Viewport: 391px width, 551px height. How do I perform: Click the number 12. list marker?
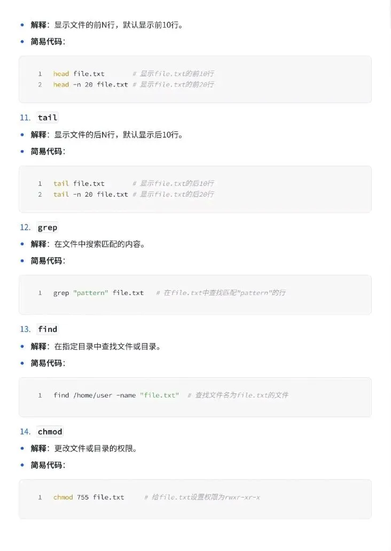tap(25, 227)
